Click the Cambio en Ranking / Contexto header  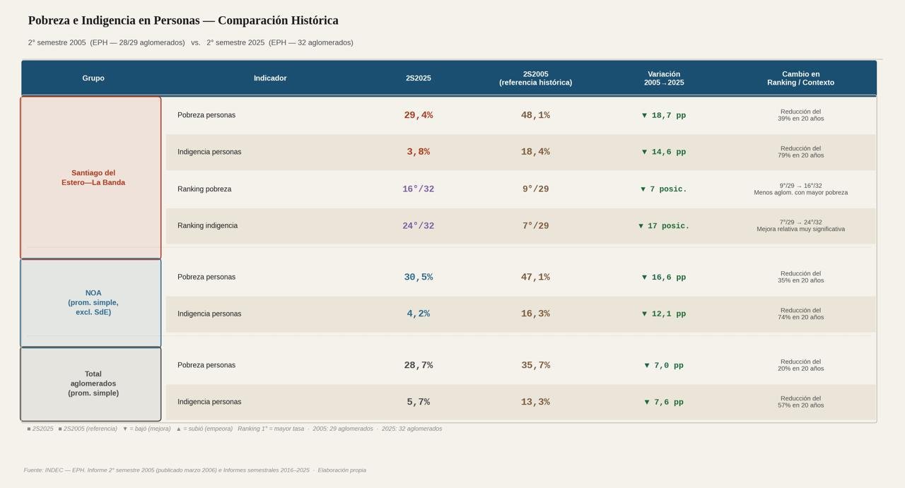[800, 78]
